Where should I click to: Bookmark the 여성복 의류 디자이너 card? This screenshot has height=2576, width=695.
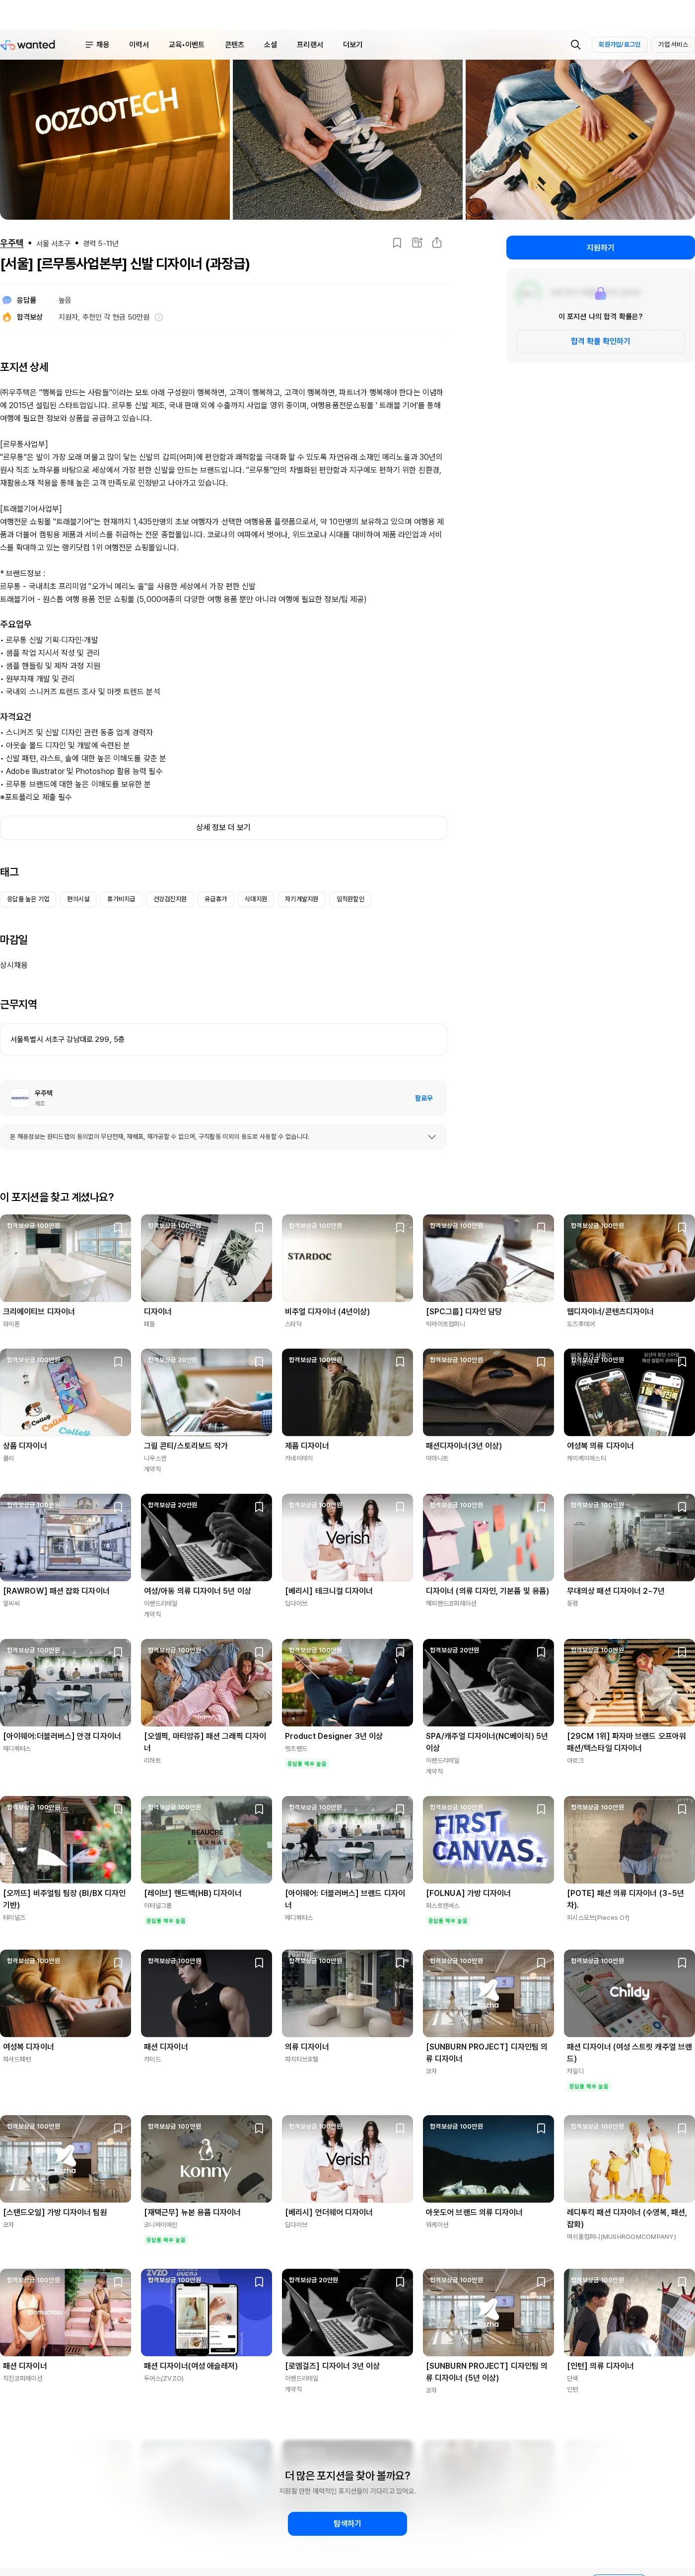(x=682, y=1361)
